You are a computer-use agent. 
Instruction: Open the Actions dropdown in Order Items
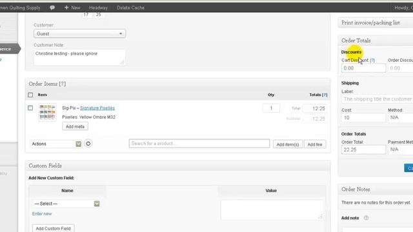click(x=56, y=144)
